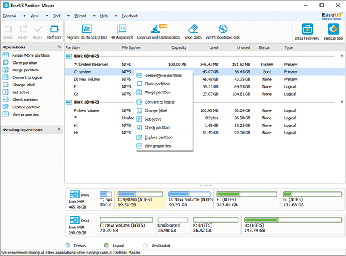
Task: Click the Redo toolbar icon
Action: (x=23, y=29)
